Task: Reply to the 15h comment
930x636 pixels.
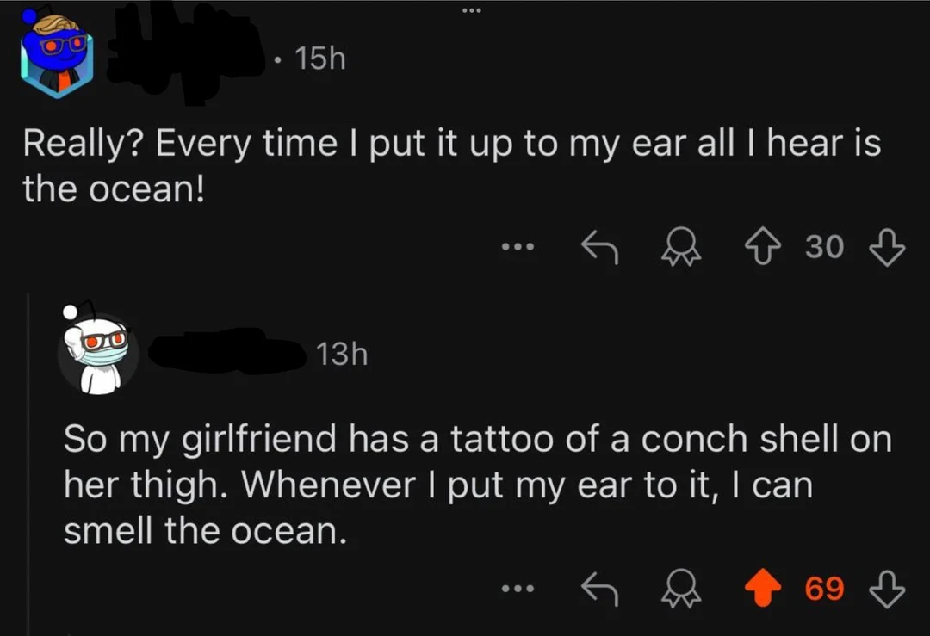Action: [599, 247]
